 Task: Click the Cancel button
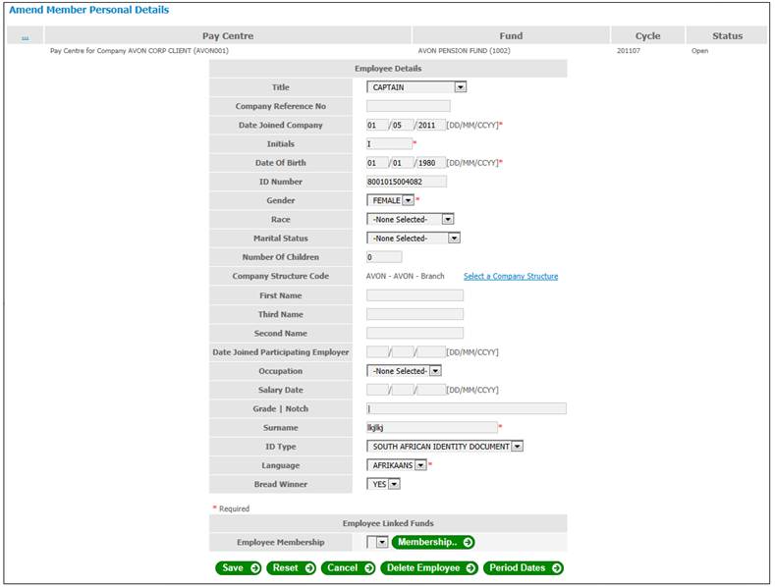tap(348, 567)
